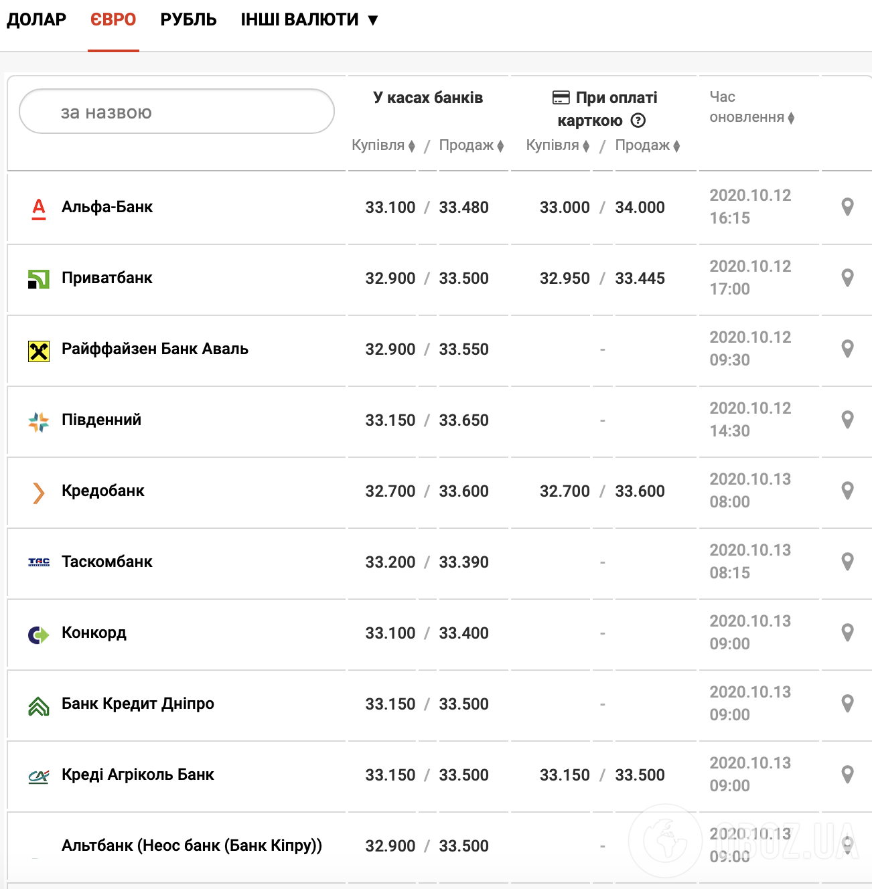The image size is (872, 889).
Task: Open the Альфа-Банк bank link
Action: coord(107,207)
